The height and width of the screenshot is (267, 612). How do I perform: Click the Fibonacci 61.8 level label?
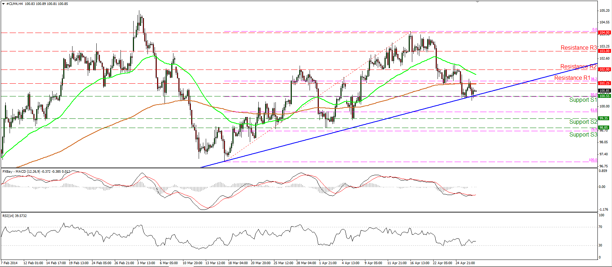pos(594,110)
